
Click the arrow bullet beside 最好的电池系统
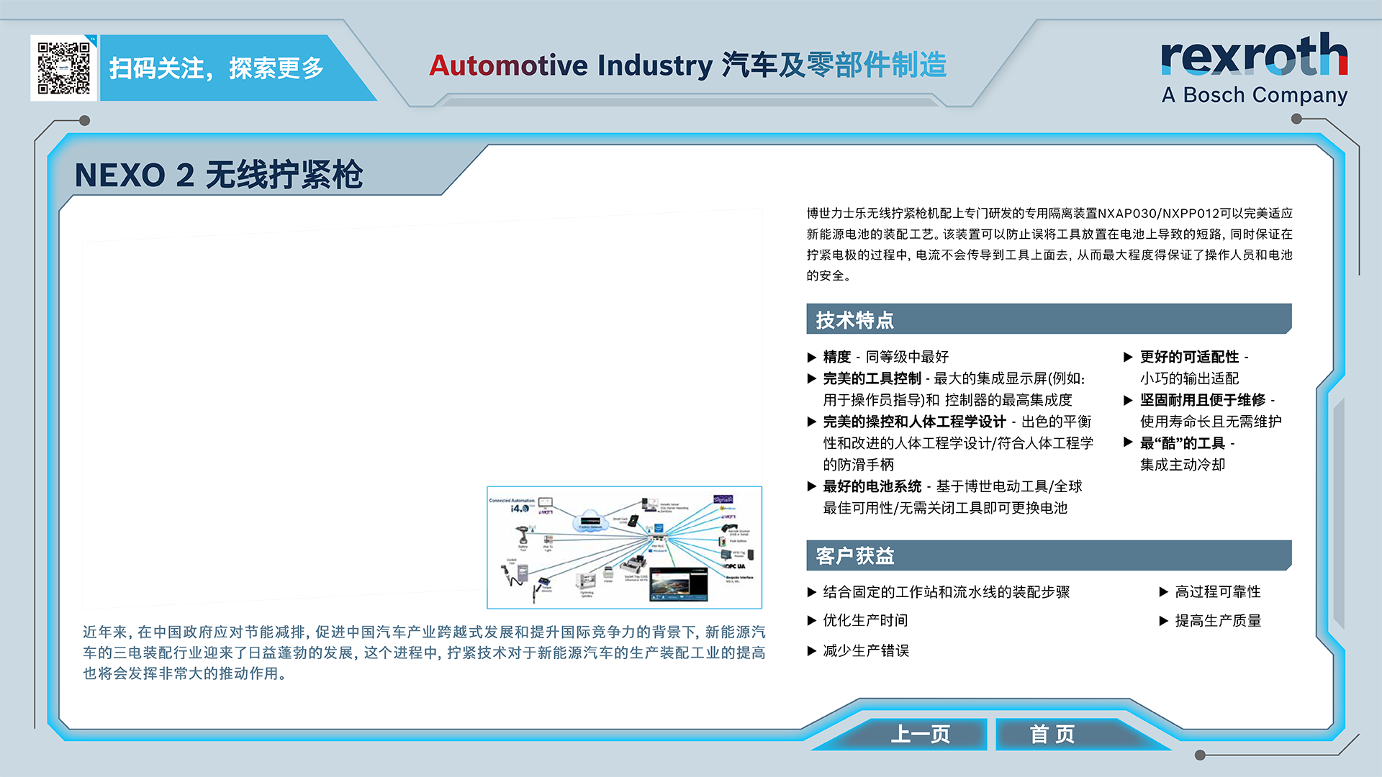(x=812, y=487)
